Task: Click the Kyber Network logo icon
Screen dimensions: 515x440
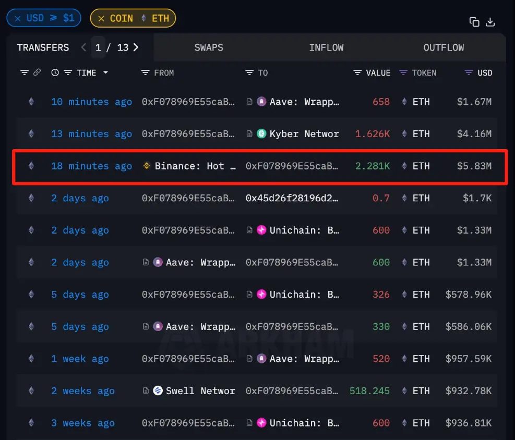Action: tap(261, 134)
